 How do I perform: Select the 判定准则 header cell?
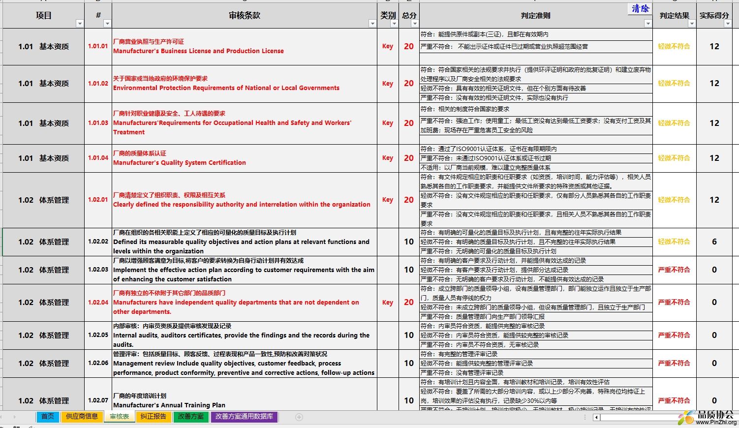click(536, 16)
